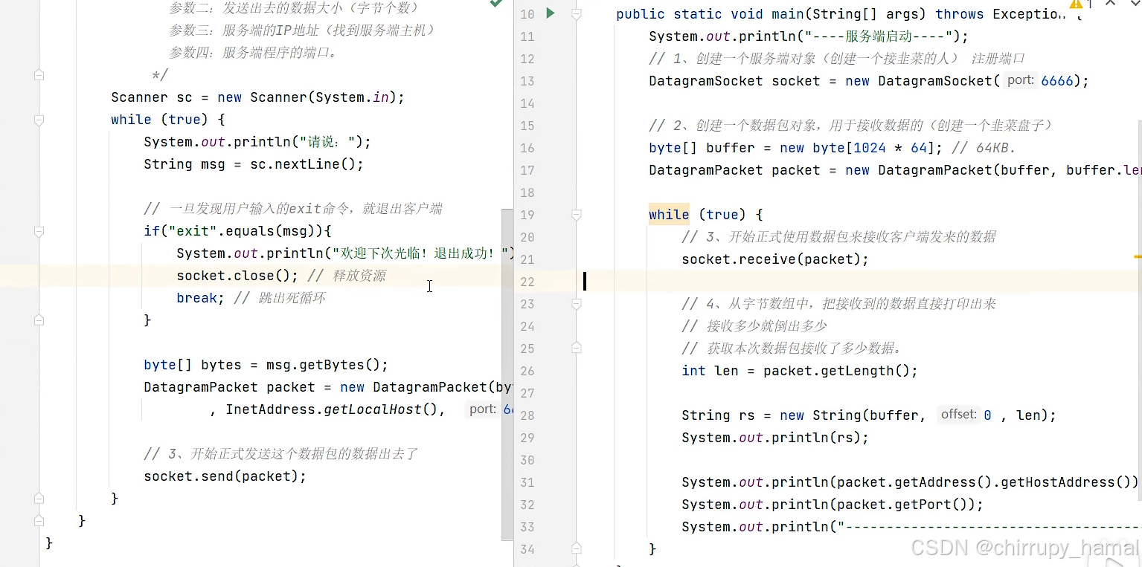Click getHostAddress() method call
Viewport: 1142px width, 567px height.
click(1065, 482)
